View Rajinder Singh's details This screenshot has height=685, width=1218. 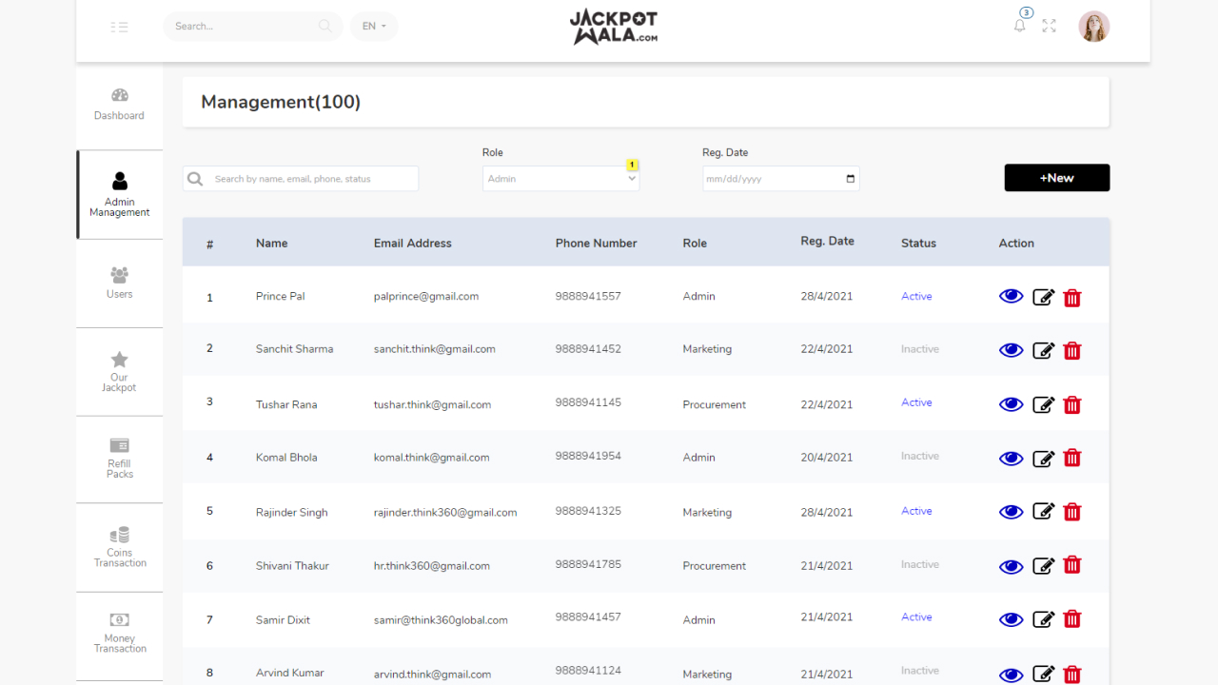point(1012,513)
